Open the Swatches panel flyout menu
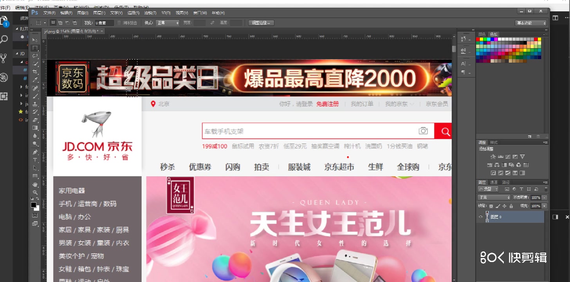570x282 pixels. point(546,34)
